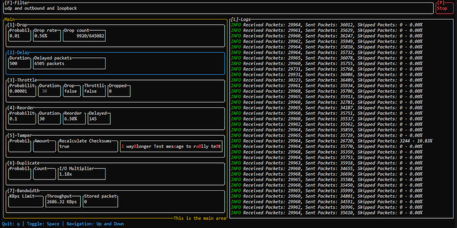This screenshot has height=228, width=457.
Task: Select log line with Received Packets 29731
Action: [x=326, y=69]
